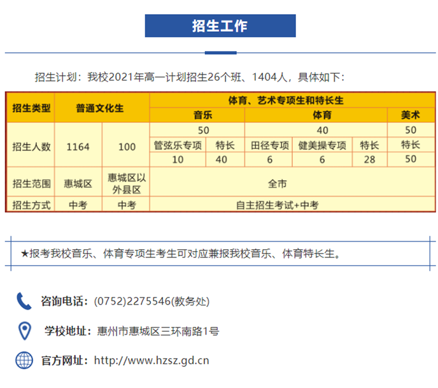This screenshot has height=388, width=438.
Task: Click the 管弦乐专项 table cell
Action: click(x=178, y=145)
